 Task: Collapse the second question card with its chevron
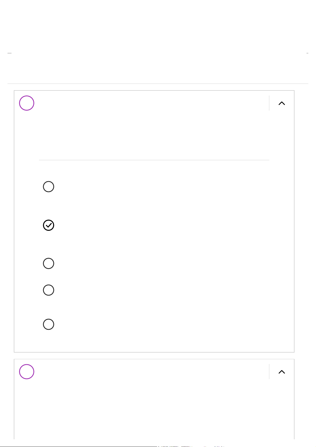282,372
